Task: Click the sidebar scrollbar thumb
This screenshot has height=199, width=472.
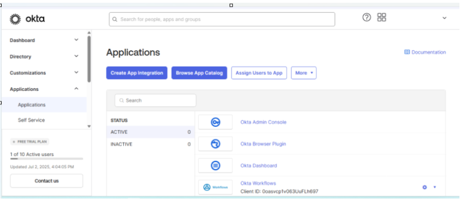Action: [89, 59]
